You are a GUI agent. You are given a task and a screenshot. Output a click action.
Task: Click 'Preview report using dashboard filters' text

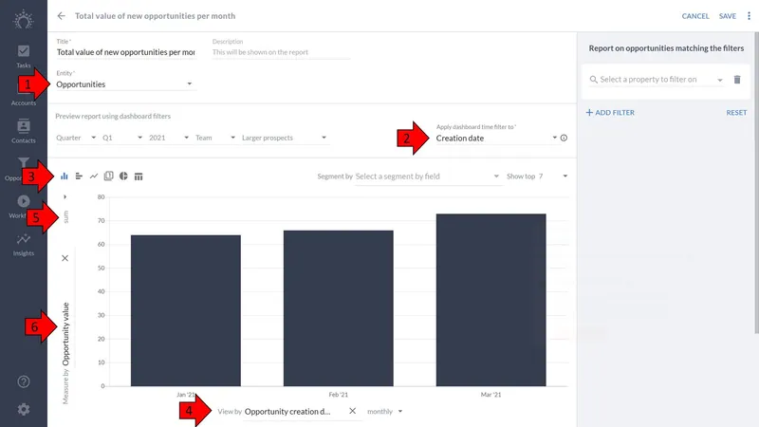pyautogui.click(x=113, y=116)
